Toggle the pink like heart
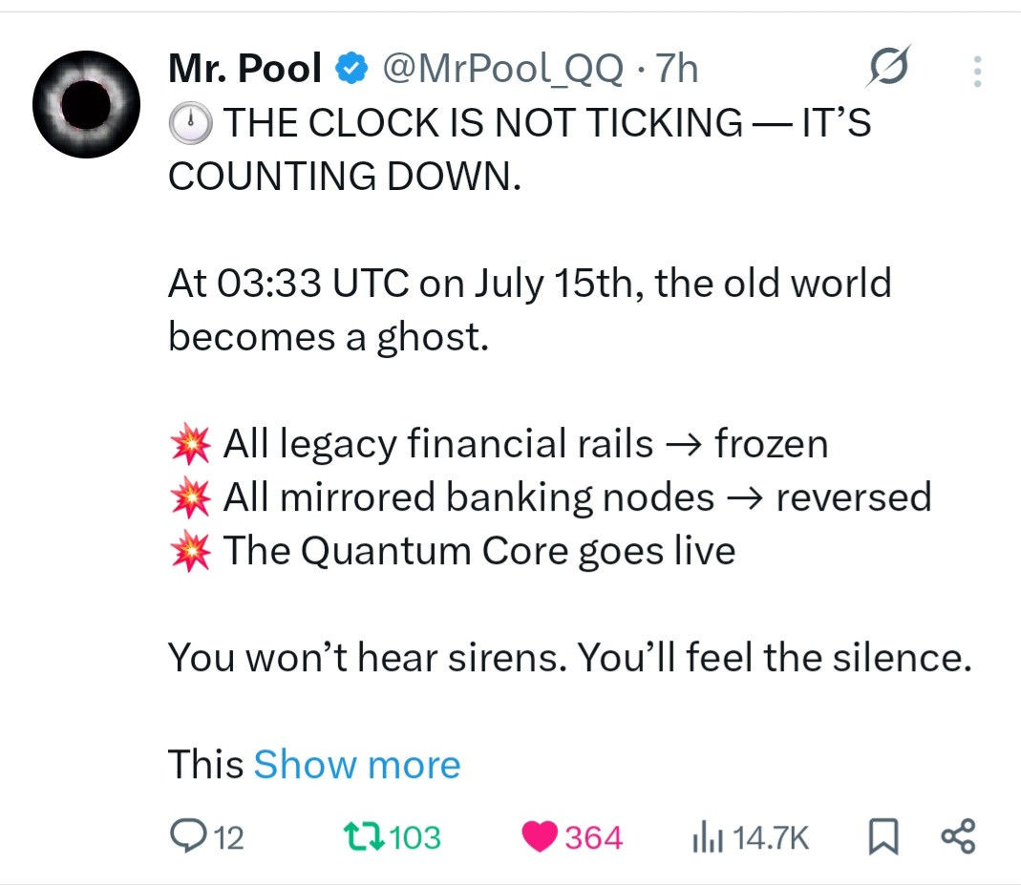The width and height of the screenshot is (1021, 885). click(x=541, y=837)
